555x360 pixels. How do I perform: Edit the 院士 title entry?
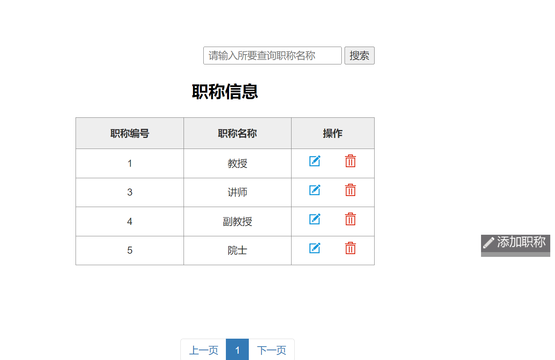314,248
